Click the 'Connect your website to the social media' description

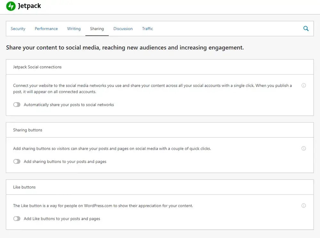[152, 89]
